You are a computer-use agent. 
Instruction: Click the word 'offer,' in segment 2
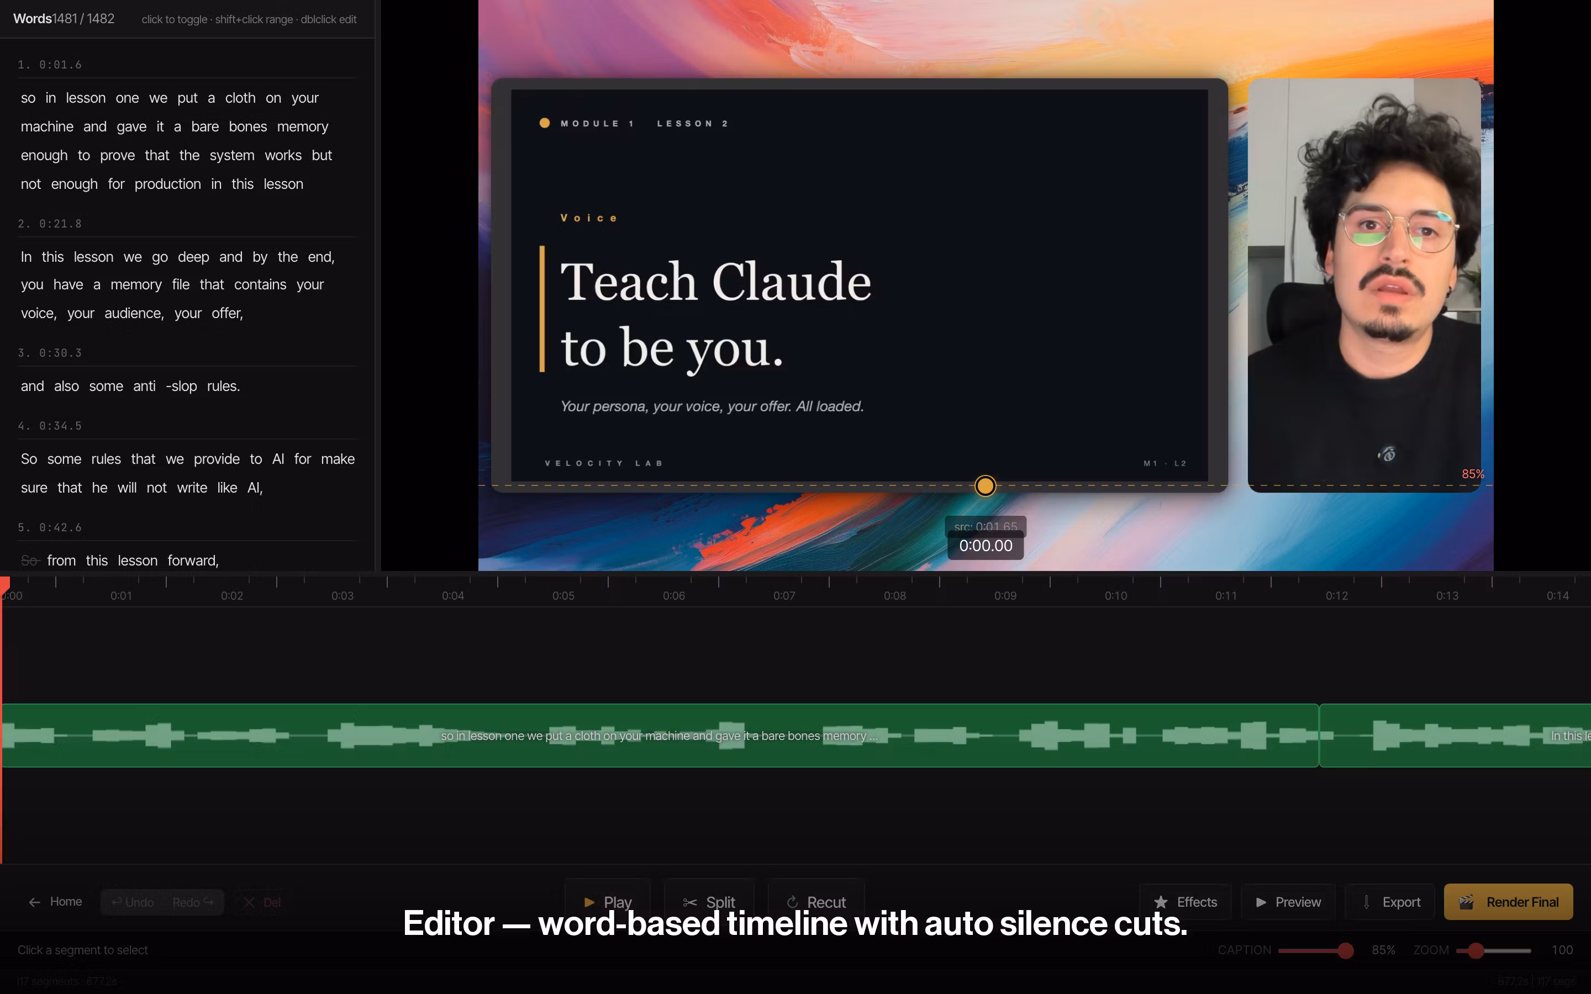[x=228, y=314]
